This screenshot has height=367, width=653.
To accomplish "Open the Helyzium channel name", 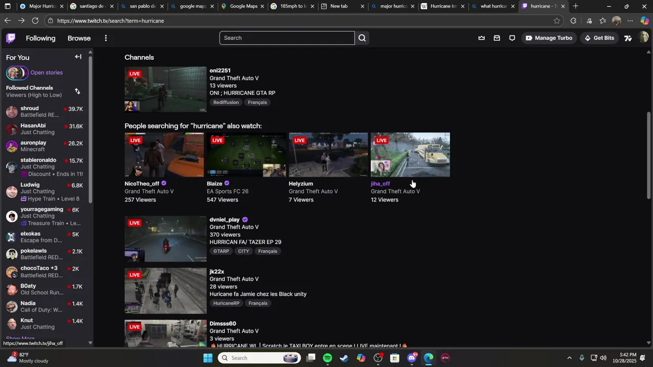I will point(300,183).
